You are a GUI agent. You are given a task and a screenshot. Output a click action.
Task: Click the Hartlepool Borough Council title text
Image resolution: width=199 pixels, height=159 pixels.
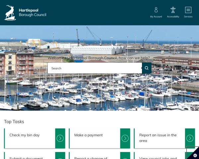[33, 13]
